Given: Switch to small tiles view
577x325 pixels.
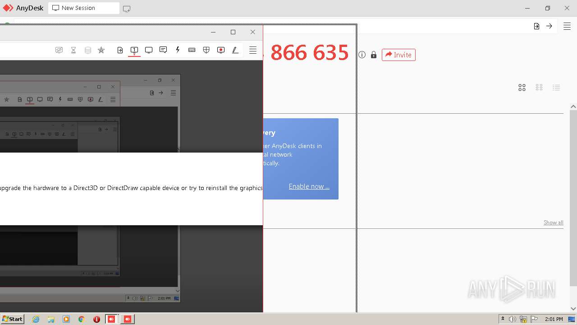Looking at the screenshot, I should coord(539,88).
